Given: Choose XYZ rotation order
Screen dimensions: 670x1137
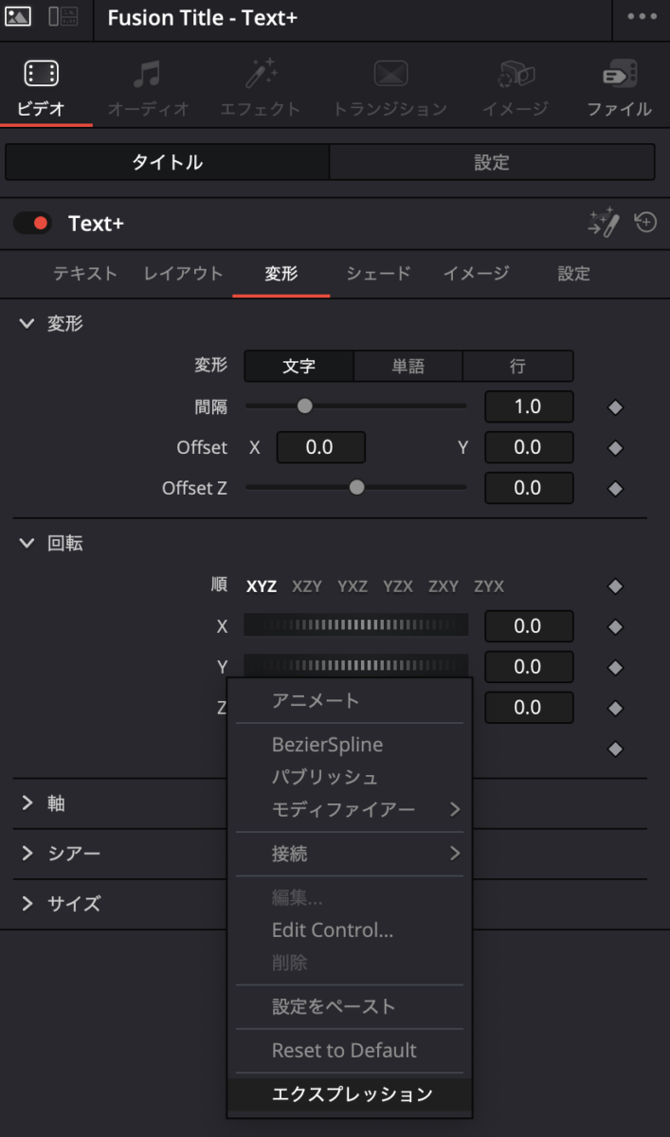Looking at the screenshot, I should 262,587.
